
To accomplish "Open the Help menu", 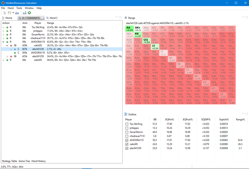I will pyautogui.click(x=39, y=8).
